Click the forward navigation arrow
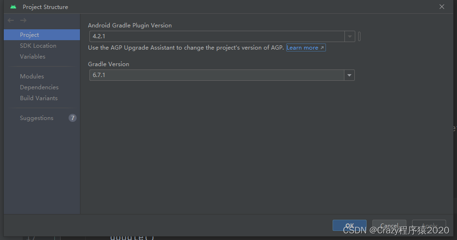457x240 pixels. (23, 20)
